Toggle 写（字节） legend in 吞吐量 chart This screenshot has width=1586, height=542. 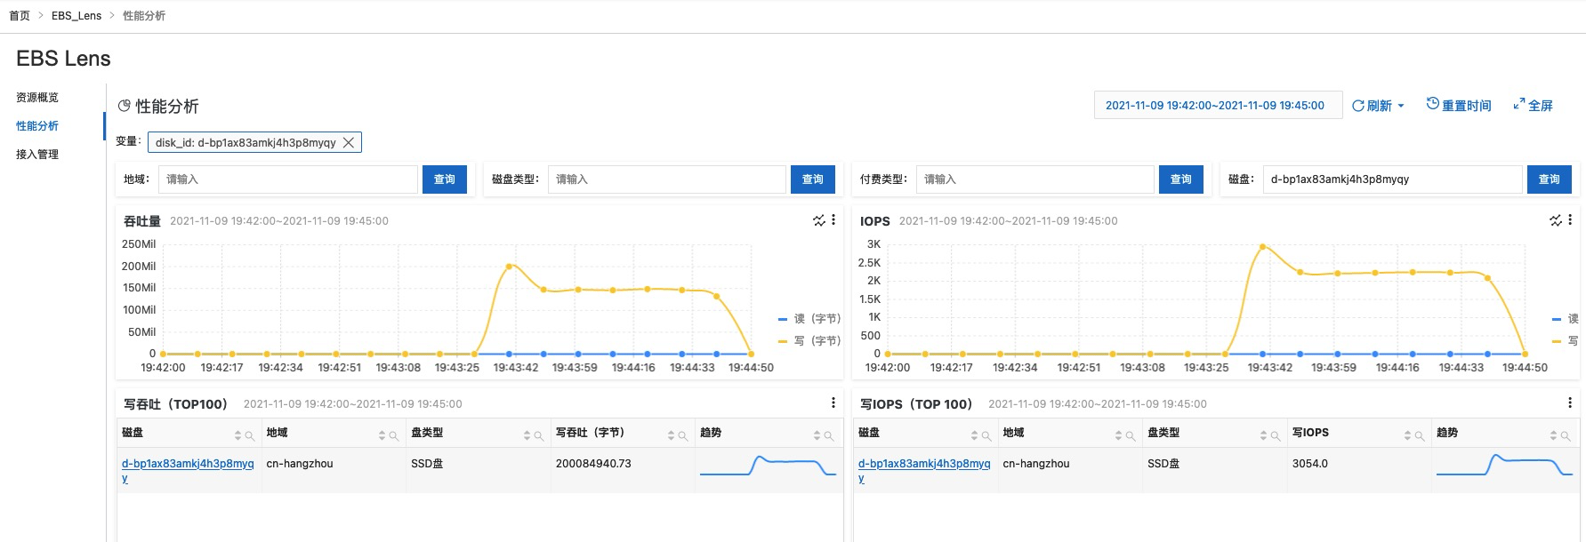[x=809, y=340]
